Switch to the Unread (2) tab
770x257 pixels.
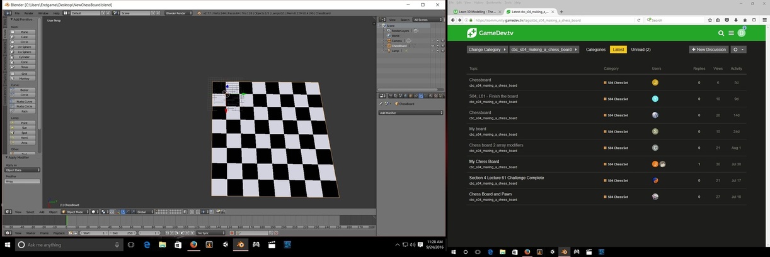coord(640,49)
